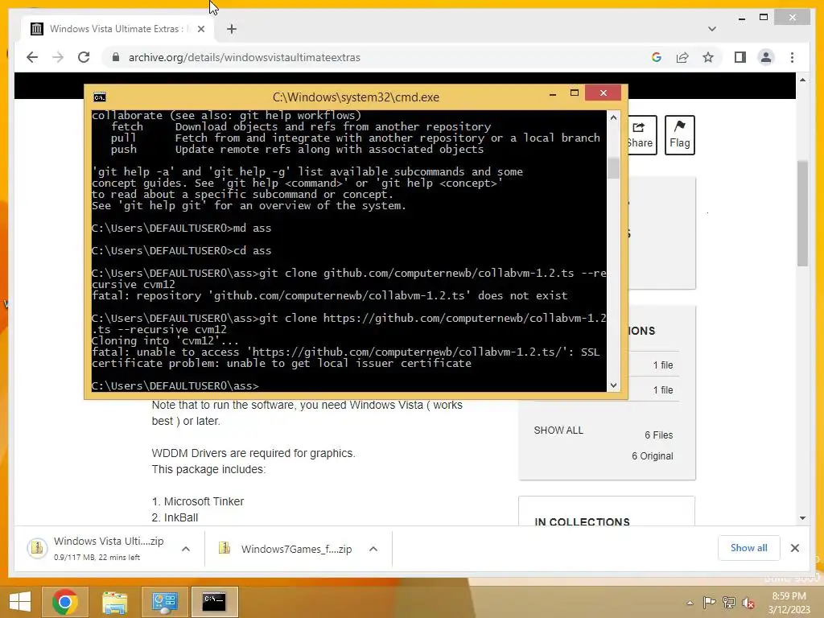The image size is (824, 618).
Task: Open the tab search chevron
Action: [x=712, y=29]
